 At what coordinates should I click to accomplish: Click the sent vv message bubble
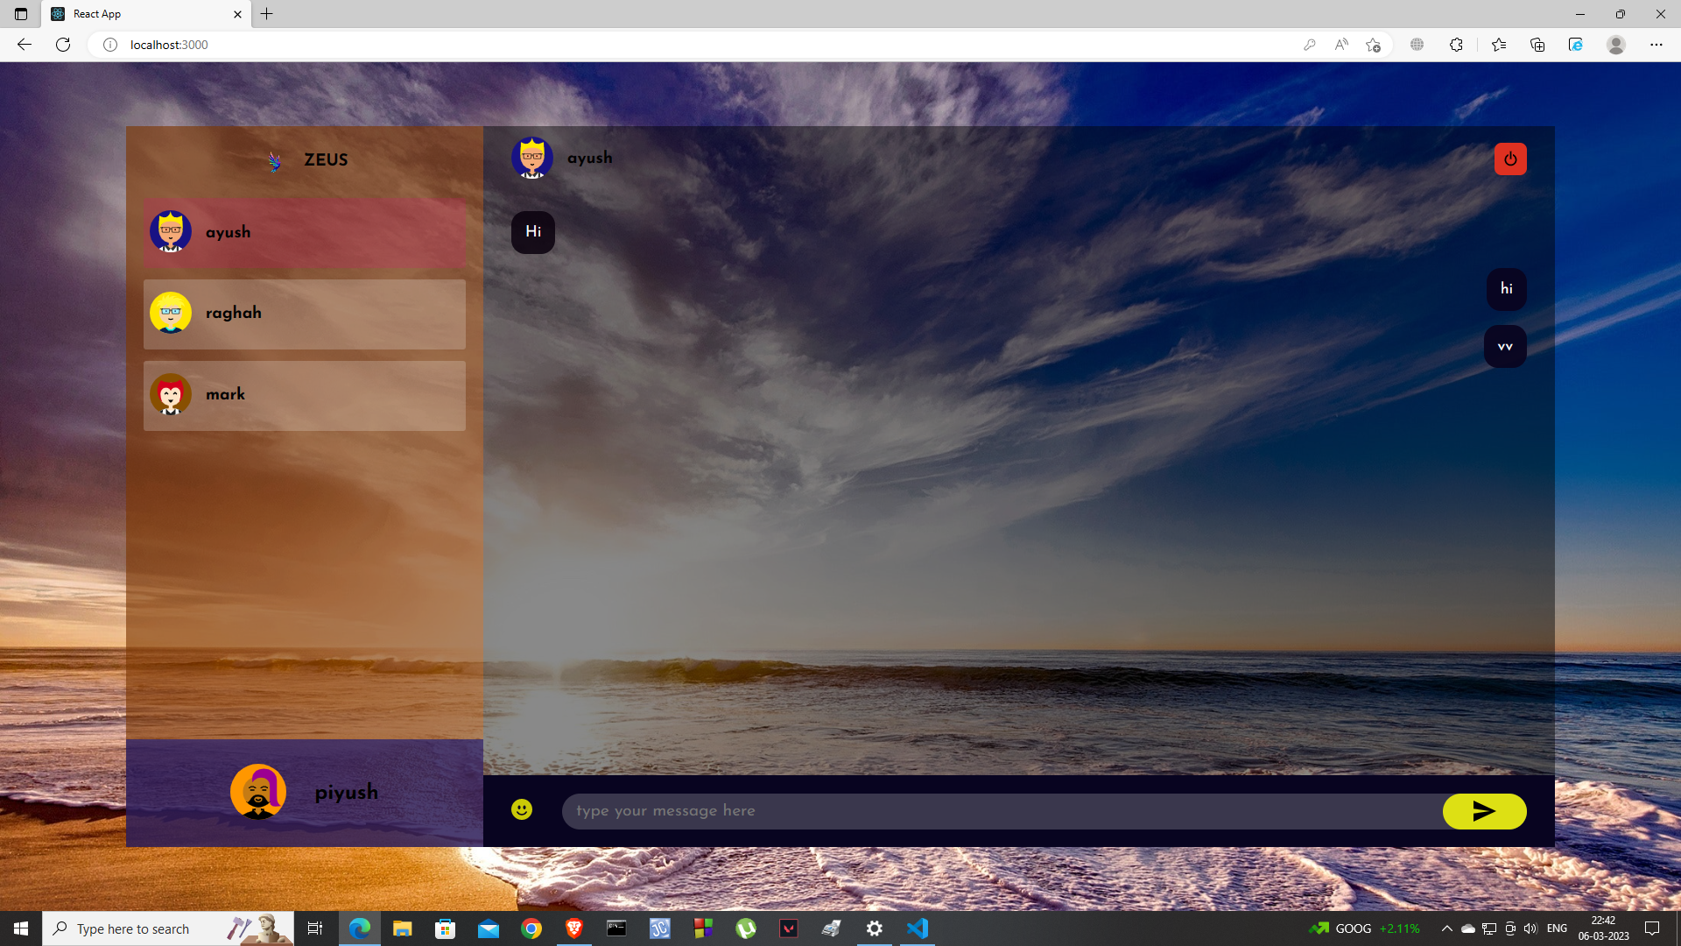pyautogui.click(x=1505, y=347)
